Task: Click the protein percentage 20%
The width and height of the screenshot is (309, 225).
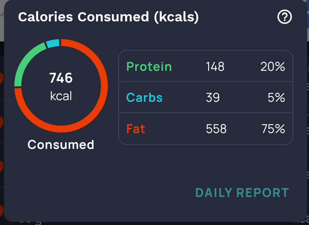Action: pos(272,67)
